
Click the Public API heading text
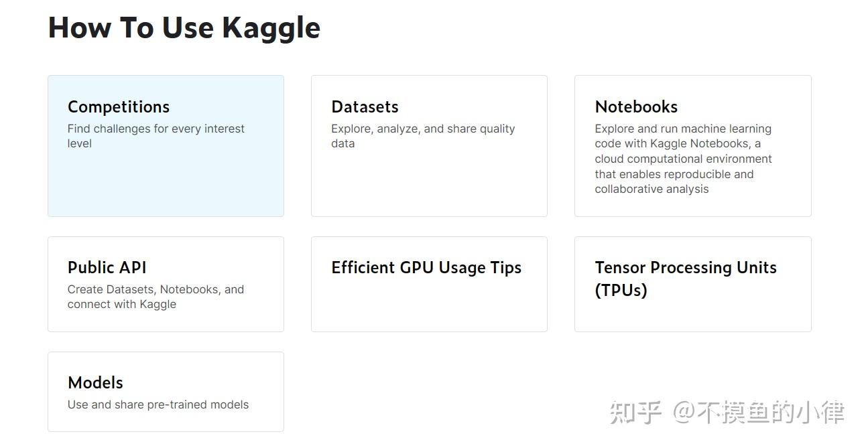[x=107, y=268]
